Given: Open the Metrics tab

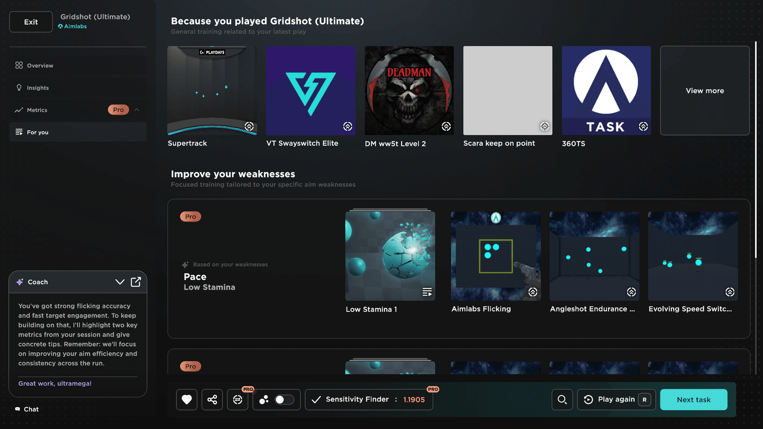Looking at the screenshot, I should (78, 110).
